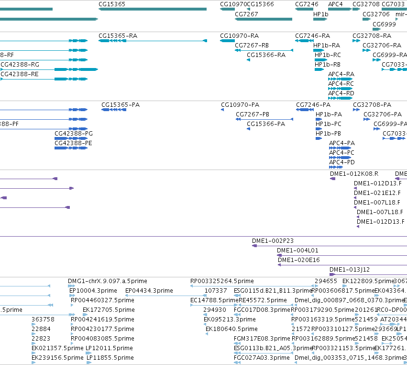Open EST EK180640.5prime

coord(231,329)
